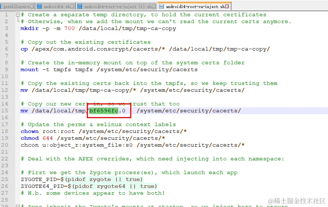Click the highlighted text bf6596fc
The width and height of the screenshot is (328, 207).
[x=104, y=111]
